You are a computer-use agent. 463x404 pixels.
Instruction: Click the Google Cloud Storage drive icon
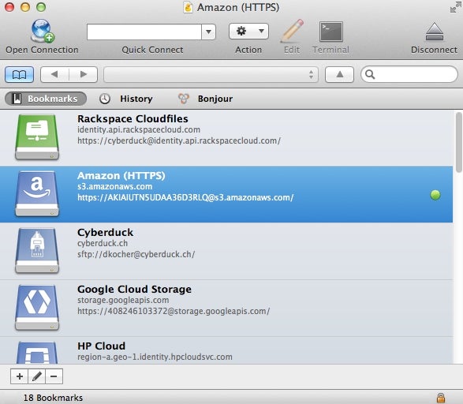37,307
